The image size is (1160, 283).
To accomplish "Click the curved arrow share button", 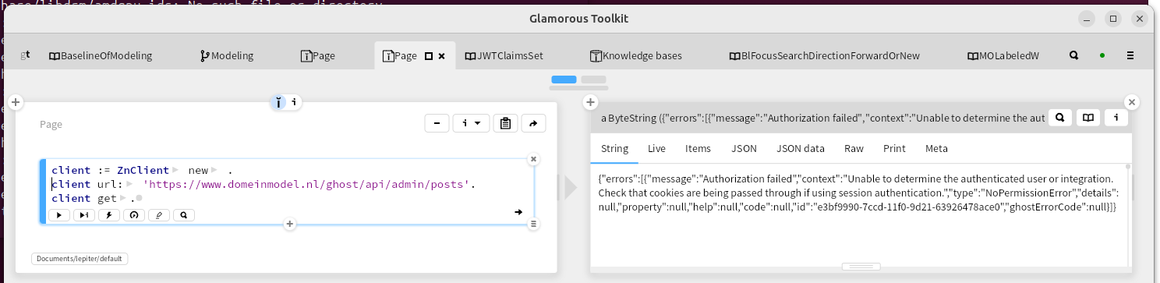I will (534, 123).
